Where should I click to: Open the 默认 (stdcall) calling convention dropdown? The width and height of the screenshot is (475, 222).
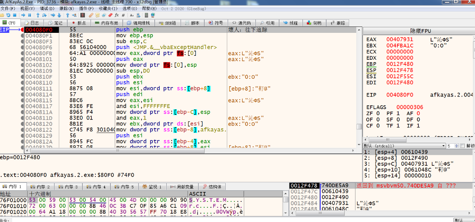point(405,146)
